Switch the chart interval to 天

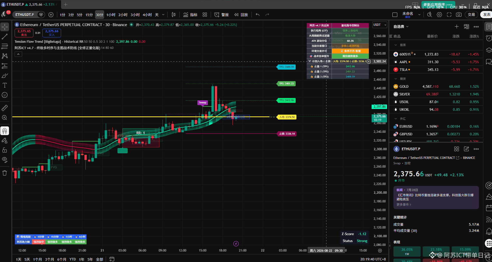click(x=157, y=15)
